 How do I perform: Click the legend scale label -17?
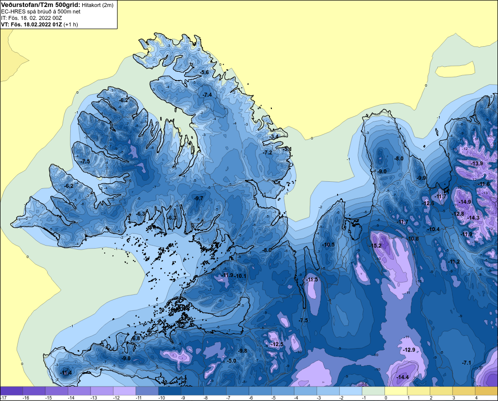[x=3, y=398]
